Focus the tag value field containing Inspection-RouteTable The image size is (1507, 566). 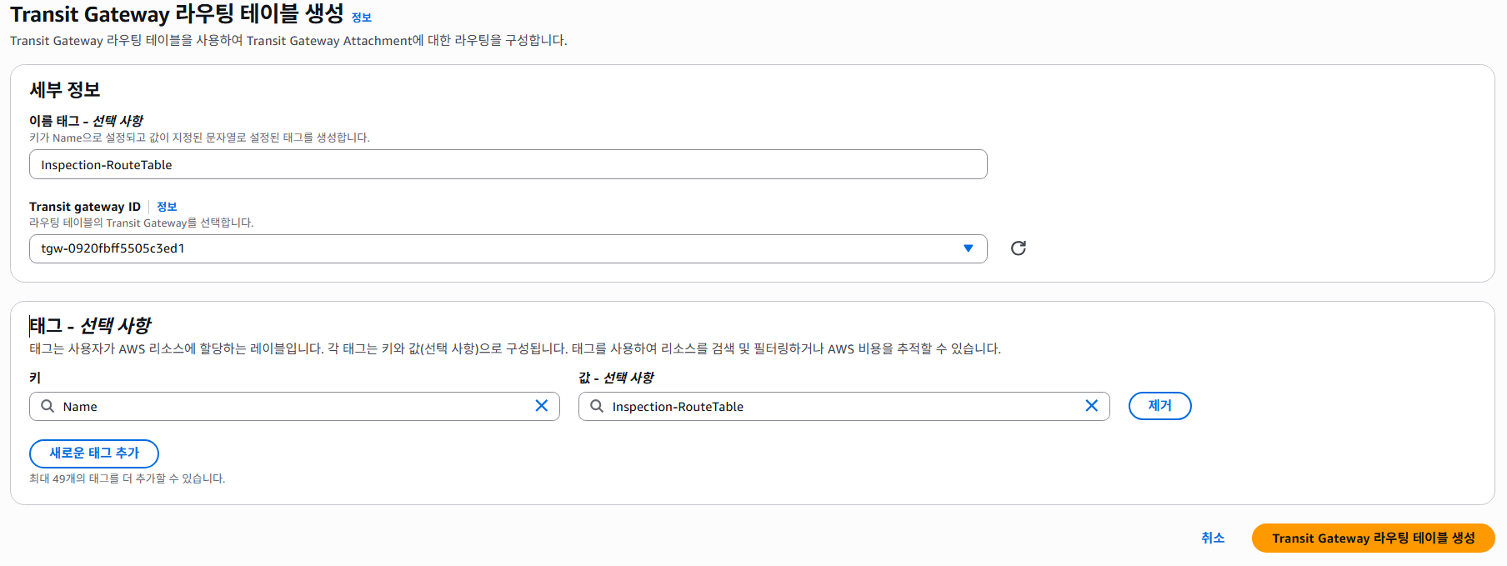(x=844, y=406)
